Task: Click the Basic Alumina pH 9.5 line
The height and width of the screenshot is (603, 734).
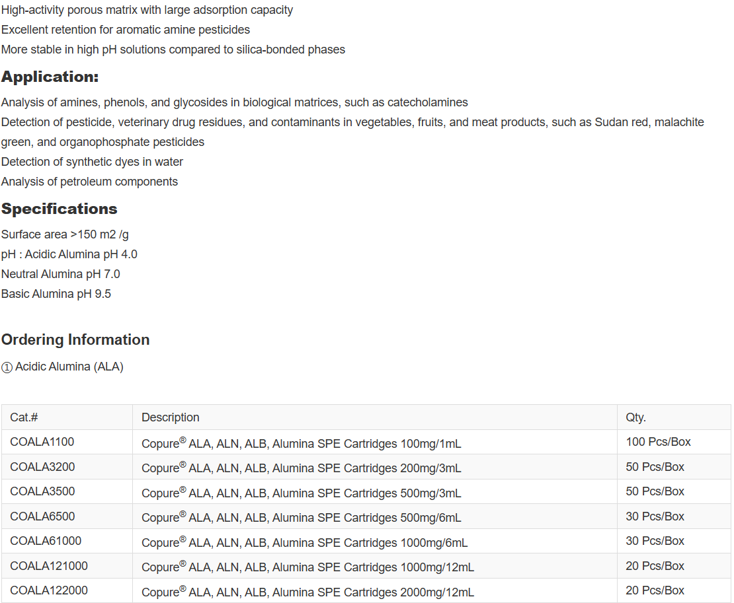Action: coord(56,294)
